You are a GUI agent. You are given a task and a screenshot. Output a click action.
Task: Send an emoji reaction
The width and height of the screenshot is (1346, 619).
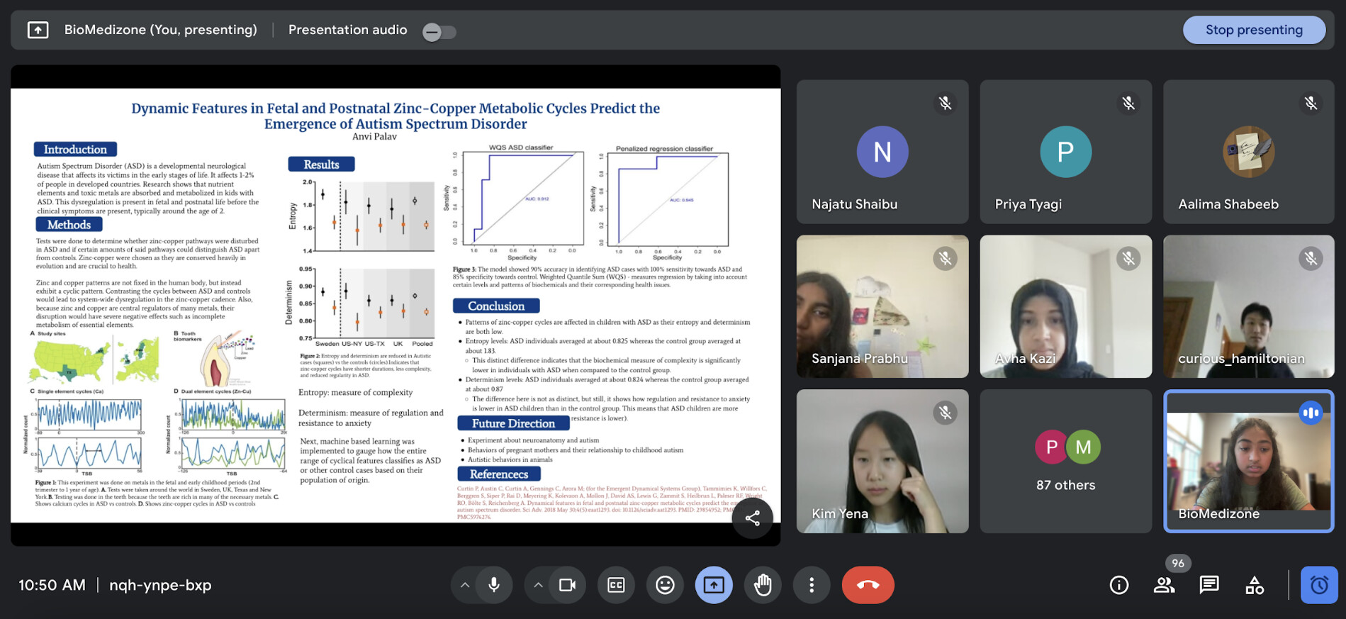coord(665,585)
